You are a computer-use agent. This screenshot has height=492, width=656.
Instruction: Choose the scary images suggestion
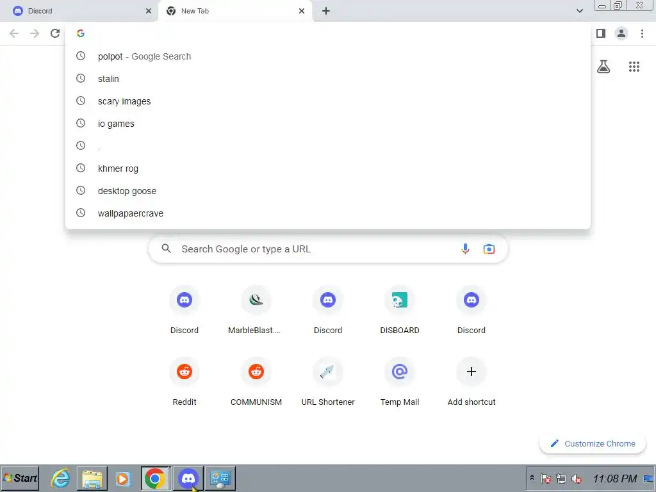point(328,101)
